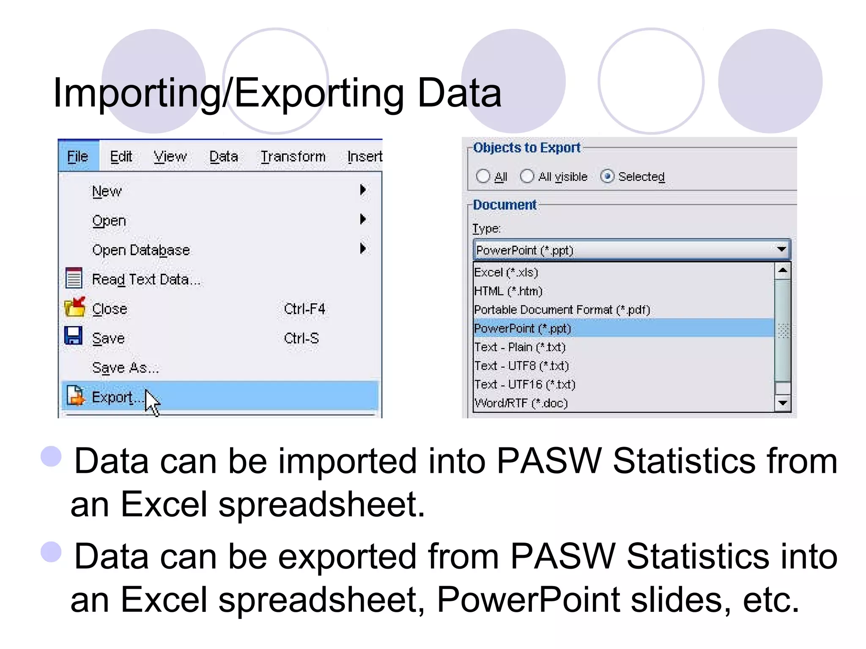Open the File menu
866x649 pixels.
pos(78,156)
